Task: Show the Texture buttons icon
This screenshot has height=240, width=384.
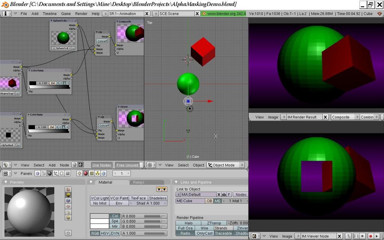Action: pos(91,173)
